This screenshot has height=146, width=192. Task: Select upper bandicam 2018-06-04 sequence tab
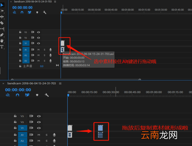[33, 2]
